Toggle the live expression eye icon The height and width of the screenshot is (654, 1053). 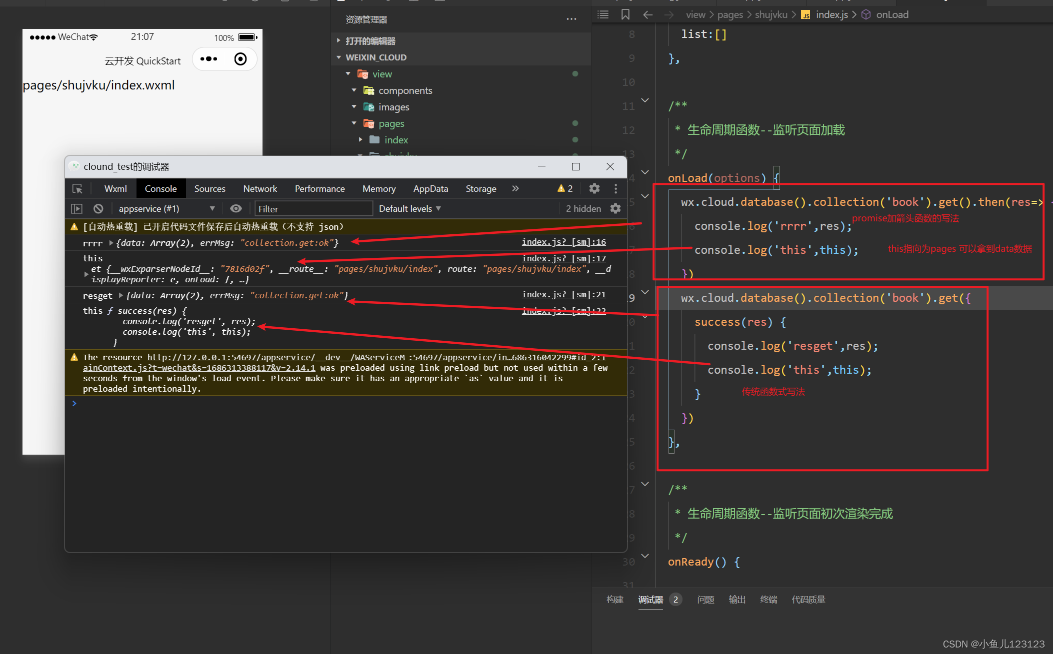(236, 209)
